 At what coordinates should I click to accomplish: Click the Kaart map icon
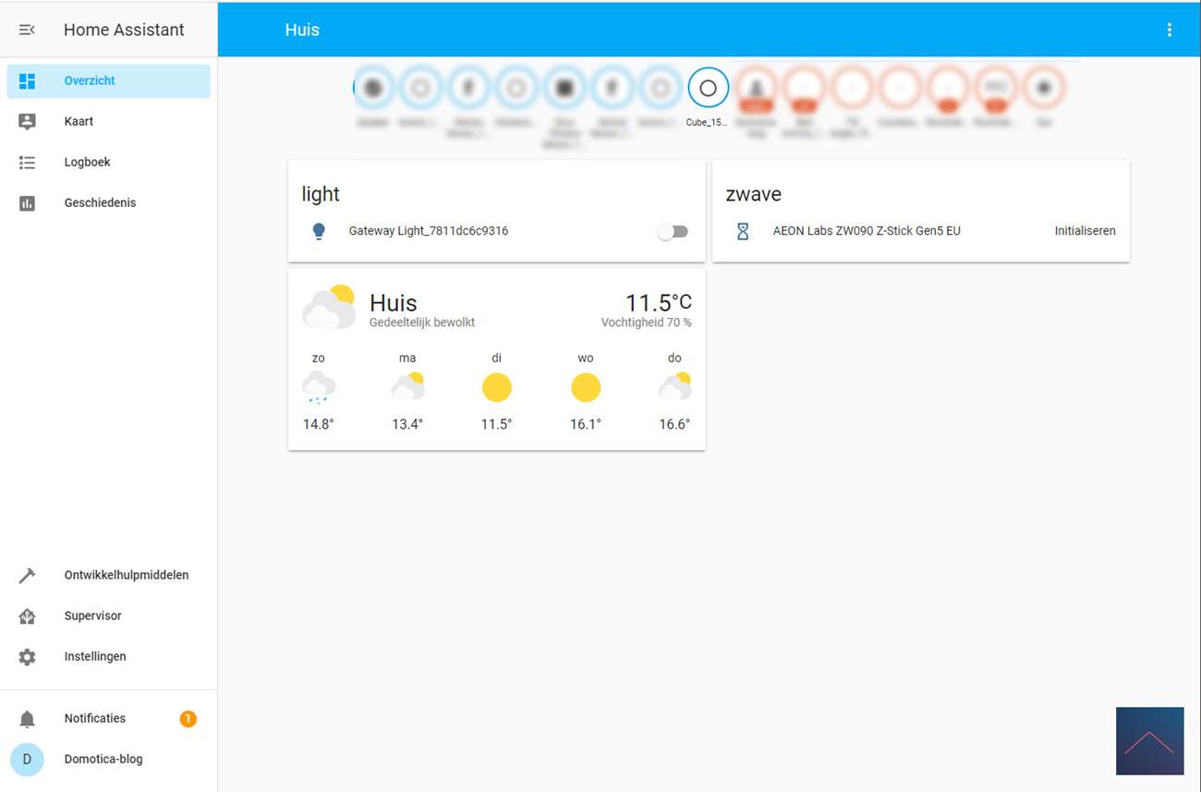27,121
